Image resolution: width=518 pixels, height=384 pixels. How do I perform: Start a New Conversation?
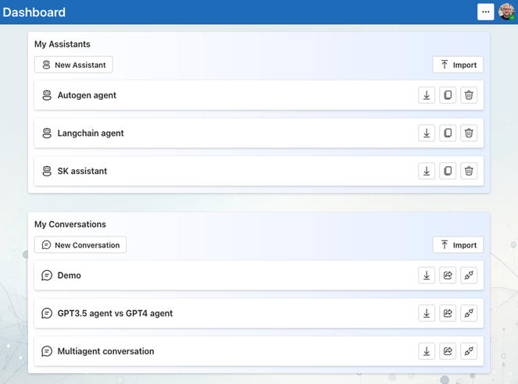[80, 245]
